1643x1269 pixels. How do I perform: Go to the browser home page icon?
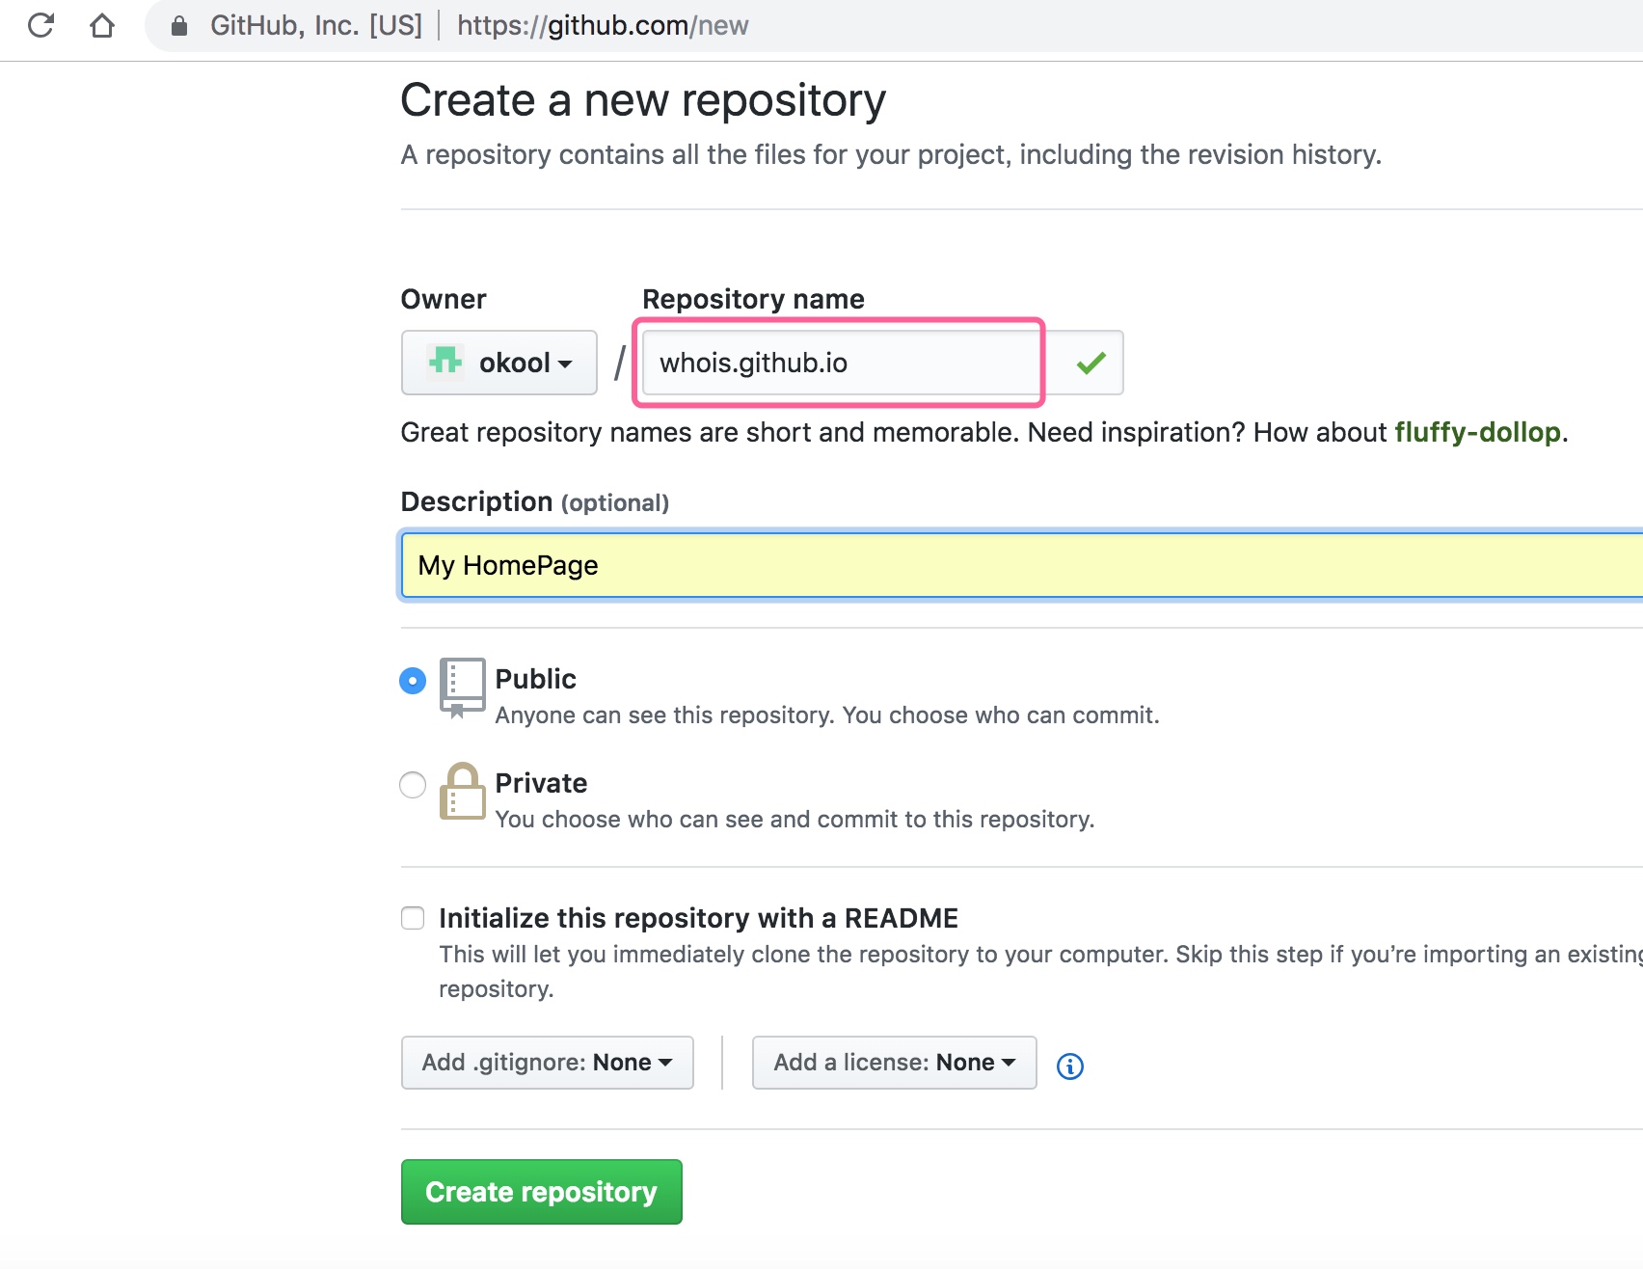pos(102,25)
